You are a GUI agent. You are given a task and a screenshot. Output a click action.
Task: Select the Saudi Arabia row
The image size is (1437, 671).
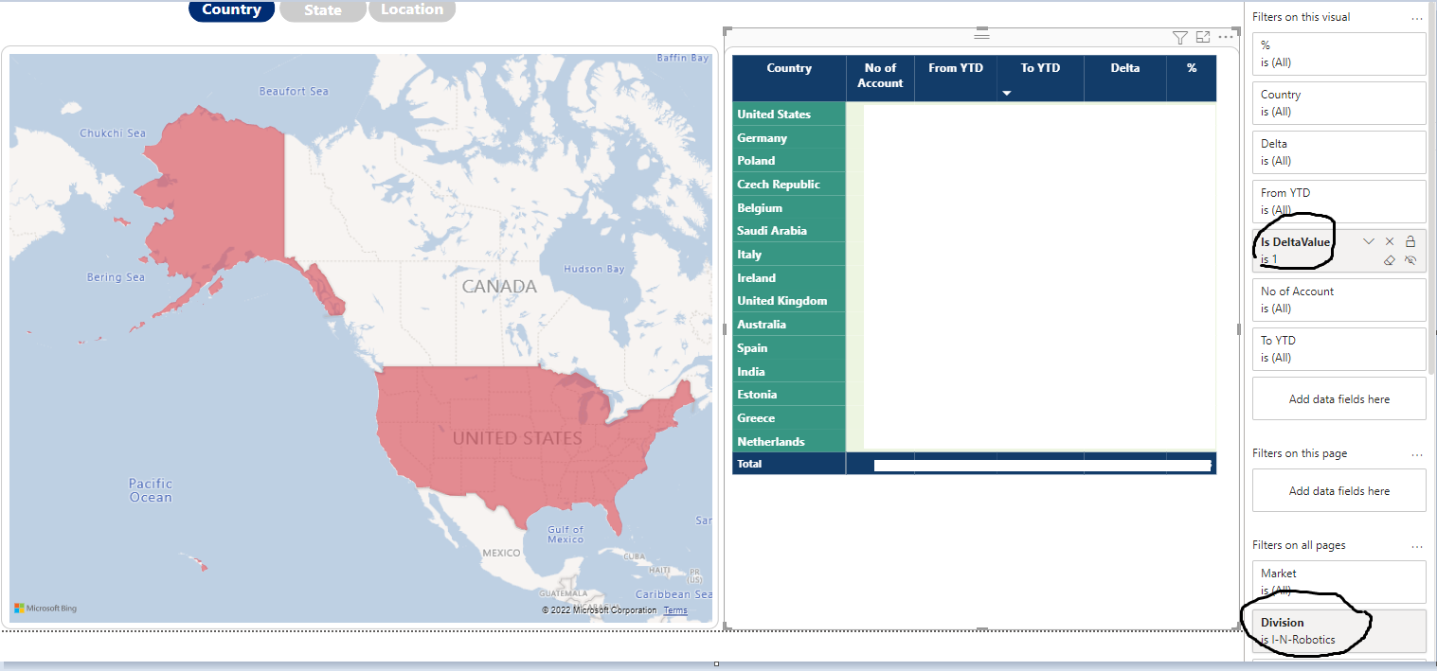(789, 231)
